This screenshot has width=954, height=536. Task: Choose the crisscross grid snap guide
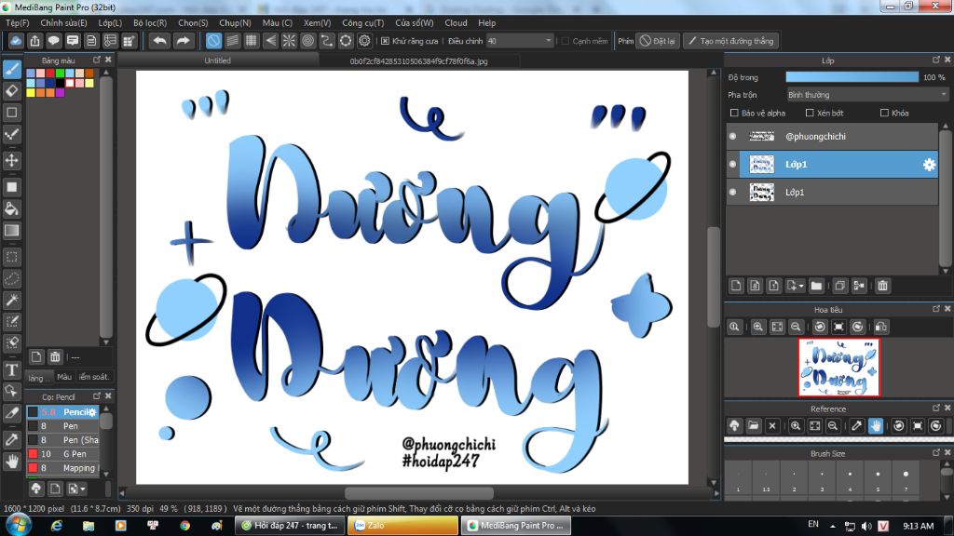click(x=252, y=41)
